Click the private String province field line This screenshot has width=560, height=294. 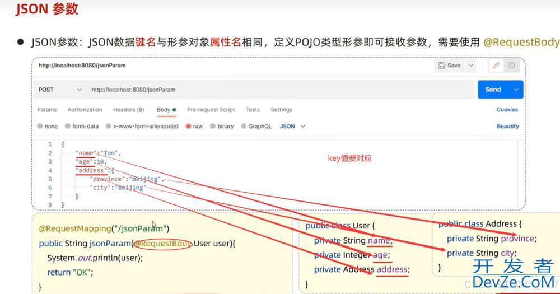point(492,239)
